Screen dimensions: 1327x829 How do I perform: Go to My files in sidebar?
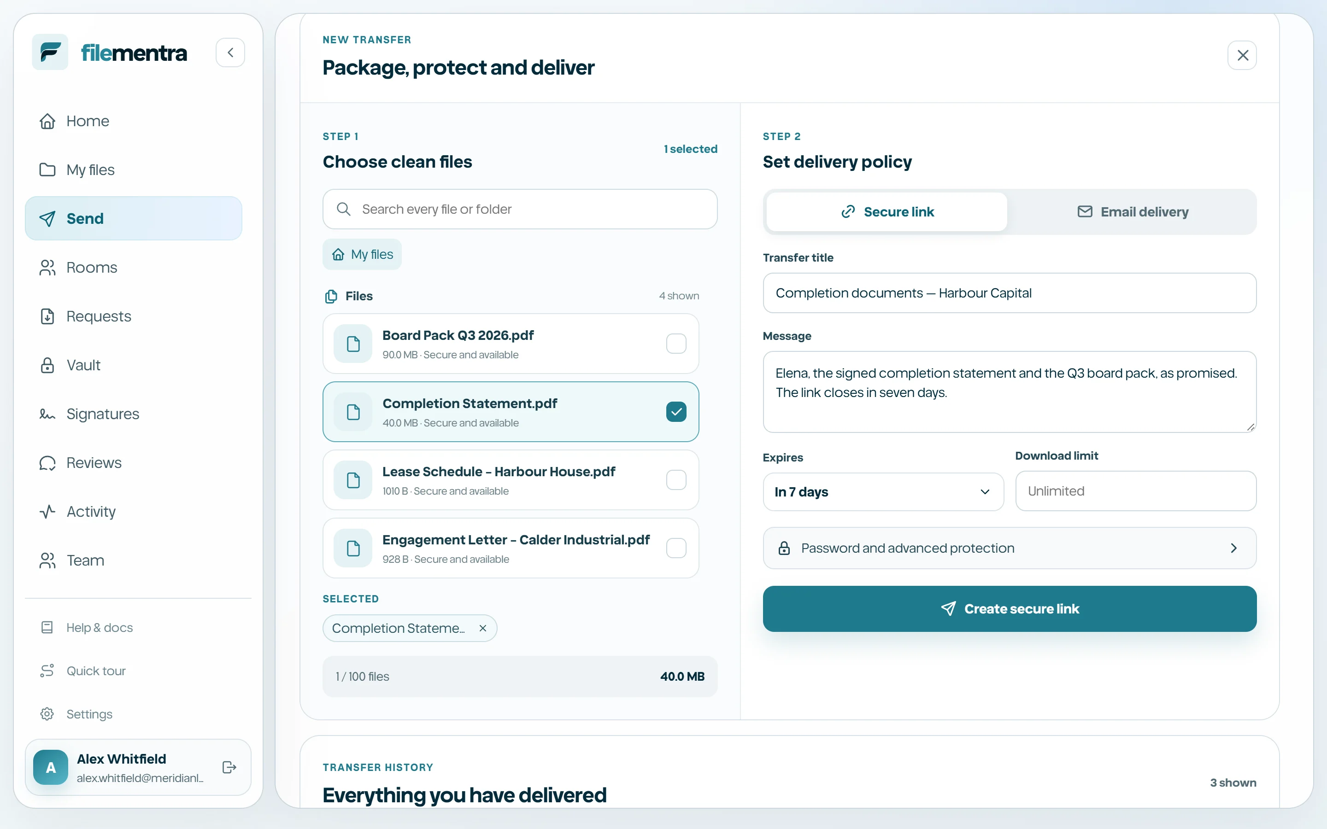(x=133, y=169)
